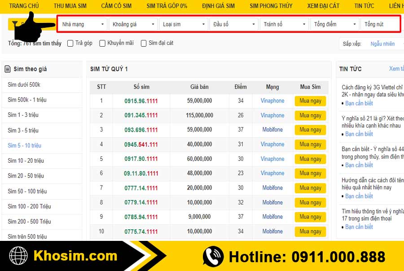Expand the Ngẫu nhiên sort dropdown
The image size is (404, 271).
385,44
